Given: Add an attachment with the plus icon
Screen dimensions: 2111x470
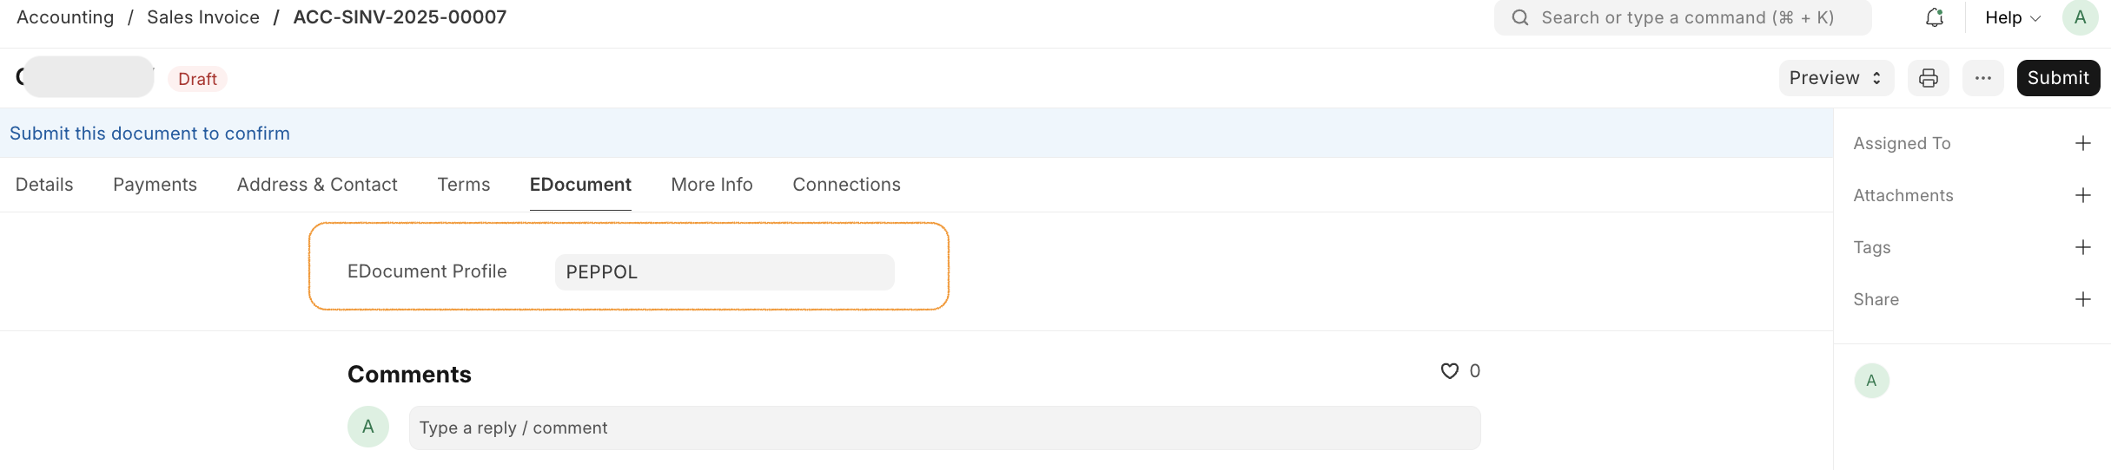Looking at the screenshot, I should click(2082, 195).
